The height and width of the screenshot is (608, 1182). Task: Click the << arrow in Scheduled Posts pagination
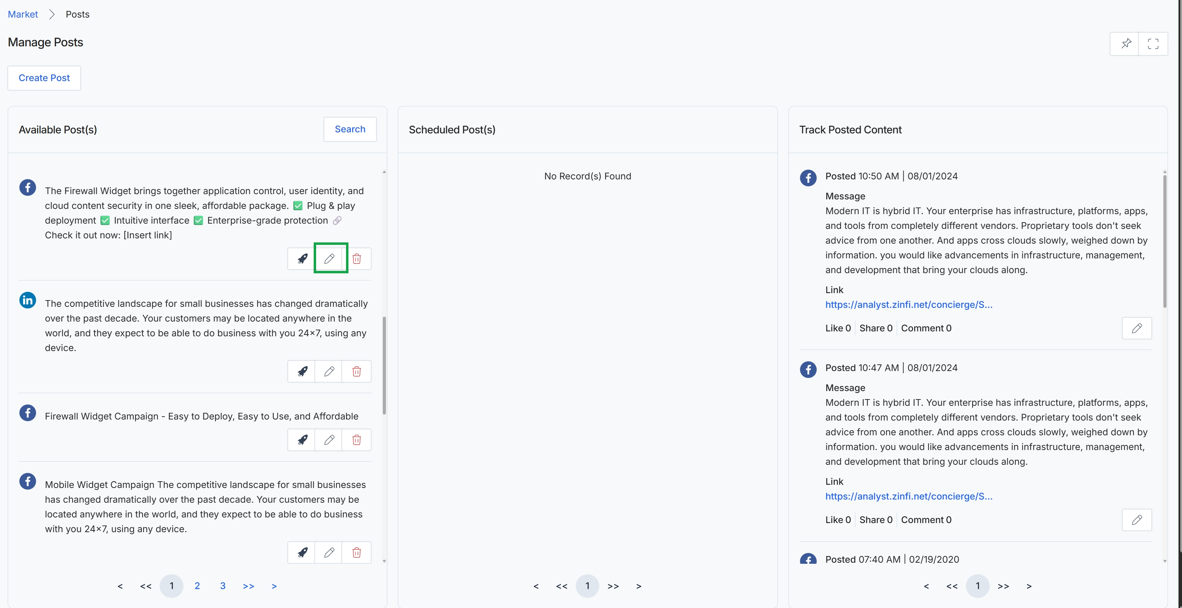click(562, 586)
